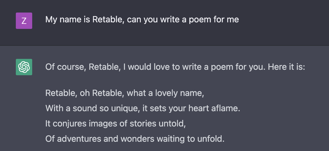Click the purple Z user avatar
The width and height of the screenshot is (329, 151).
pos(24,21)
